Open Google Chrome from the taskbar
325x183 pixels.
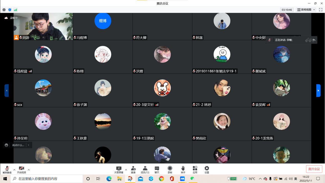point(161,179)
